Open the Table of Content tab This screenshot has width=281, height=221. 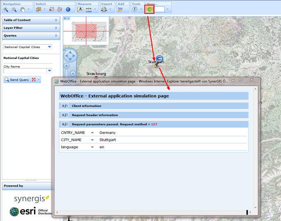[31, 20]
